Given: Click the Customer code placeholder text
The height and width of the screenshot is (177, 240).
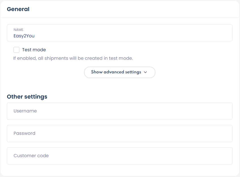Looking at the screenshot, I should (31, 156).
